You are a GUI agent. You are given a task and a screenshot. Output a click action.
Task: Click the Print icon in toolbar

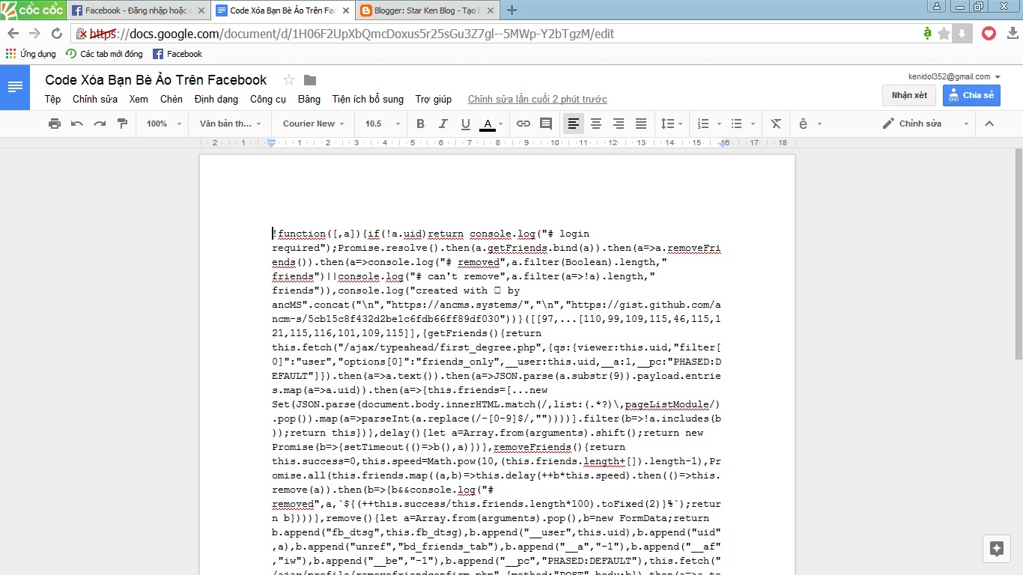(55, 124)
